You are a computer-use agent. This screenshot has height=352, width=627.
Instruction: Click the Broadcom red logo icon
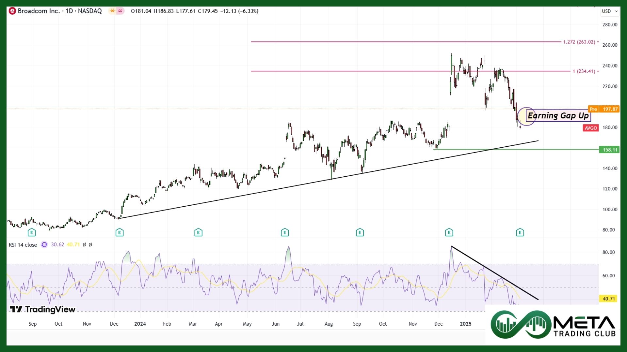[12, 11]
